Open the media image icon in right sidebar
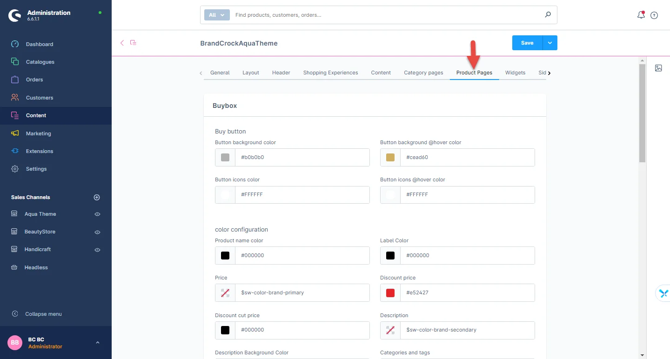 pos(658,68)
